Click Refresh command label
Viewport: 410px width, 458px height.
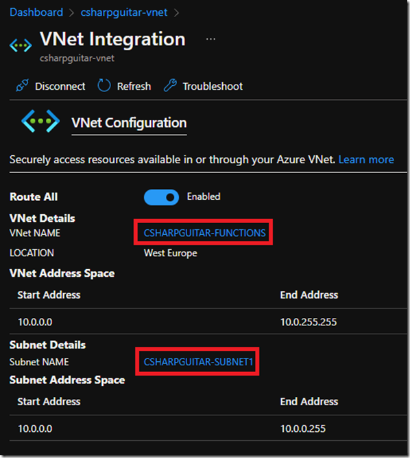pyautogui.click(x=134, y=87)
